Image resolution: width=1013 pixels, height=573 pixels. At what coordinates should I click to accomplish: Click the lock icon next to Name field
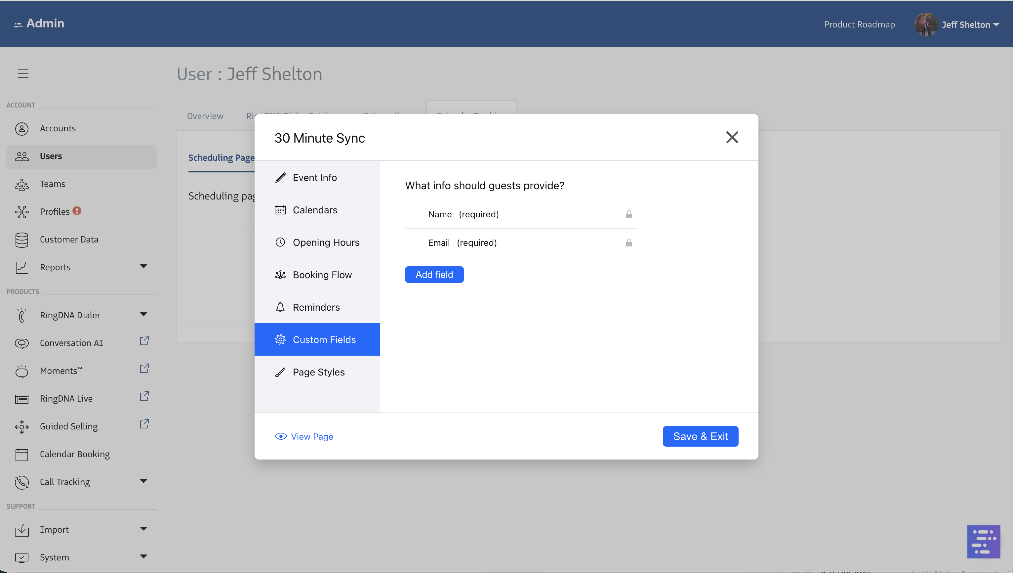[x=629, y=214]
